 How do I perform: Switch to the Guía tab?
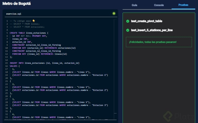pos(134,5)
